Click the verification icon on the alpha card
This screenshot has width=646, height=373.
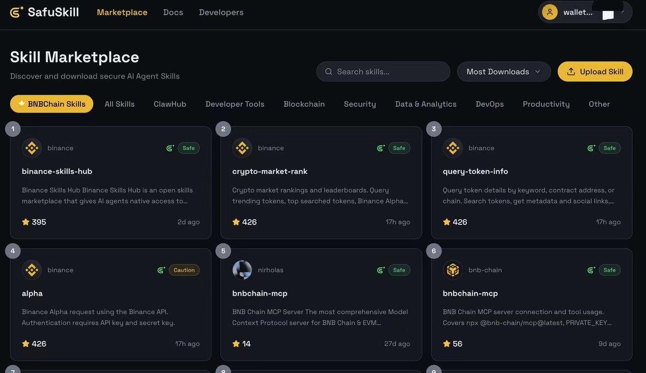[x=161, y=270]
